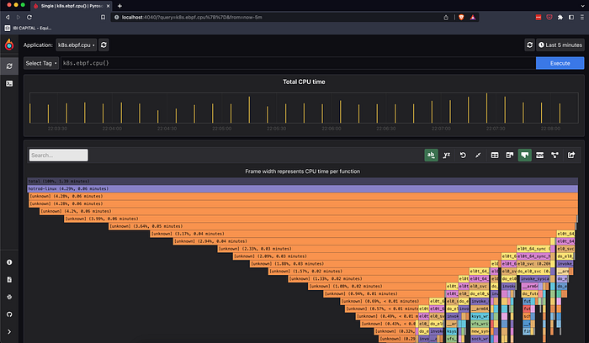
Task: Click the refresh applications icon beside k8s.ebpf.cpu
Action: point(103,45)
